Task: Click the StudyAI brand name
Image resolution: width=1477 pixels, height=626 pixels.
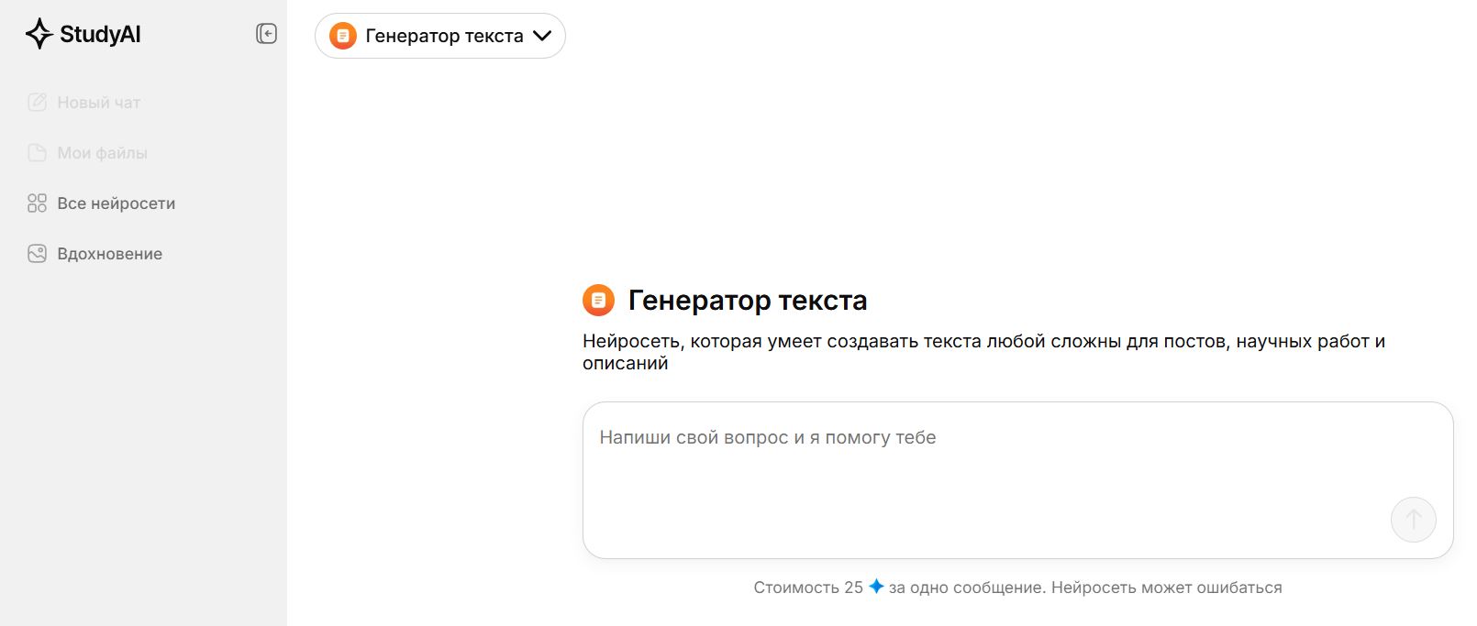Action: point(100,34)
